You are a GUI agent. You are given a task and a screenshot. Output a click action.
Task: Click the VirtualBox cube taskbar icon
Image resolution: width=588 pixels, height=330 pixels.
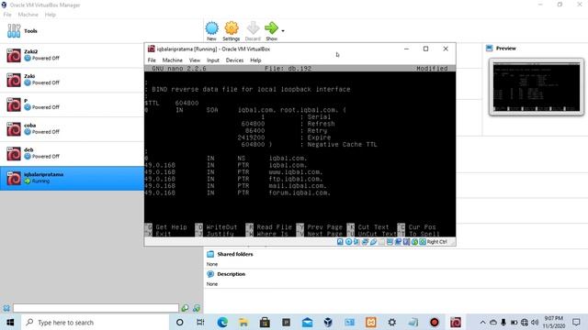[x=328, y=322]
